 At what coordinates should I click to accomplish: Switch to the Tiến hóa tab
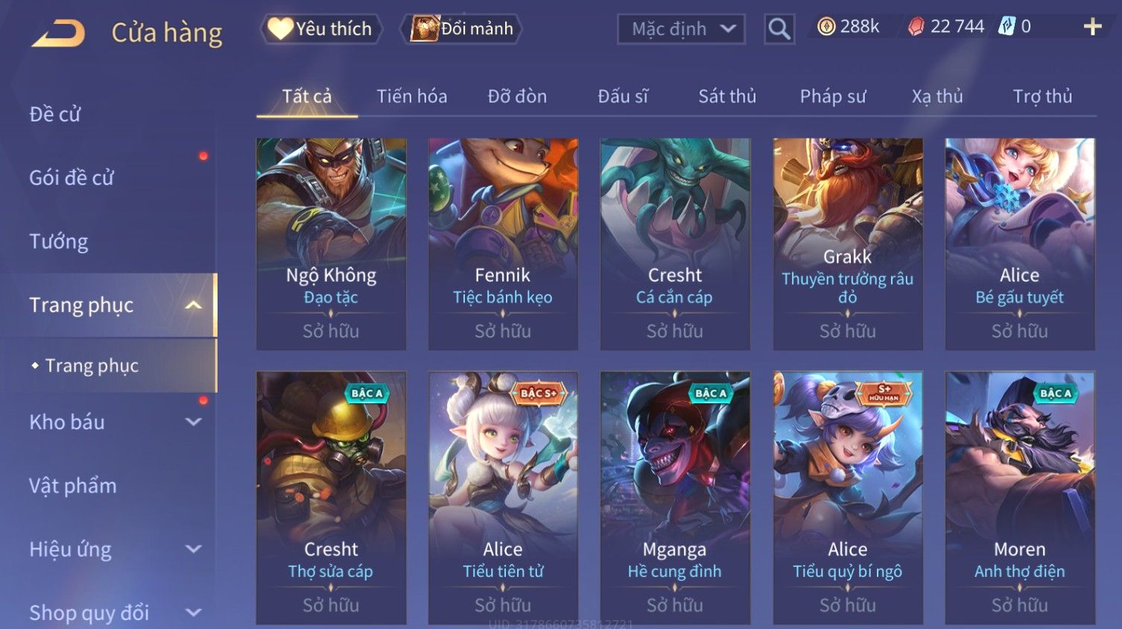411,96
